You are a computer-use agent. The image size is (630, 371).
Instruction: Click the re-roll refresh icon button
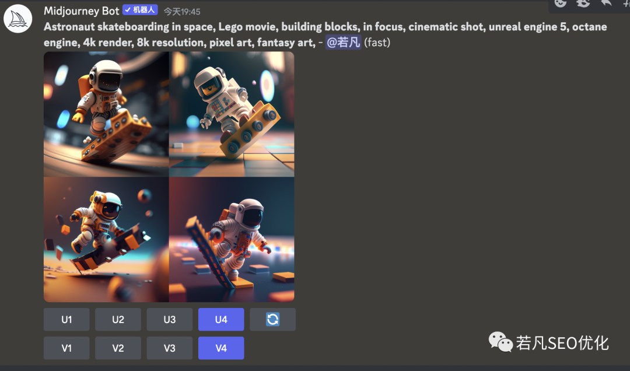pos(272,319)
